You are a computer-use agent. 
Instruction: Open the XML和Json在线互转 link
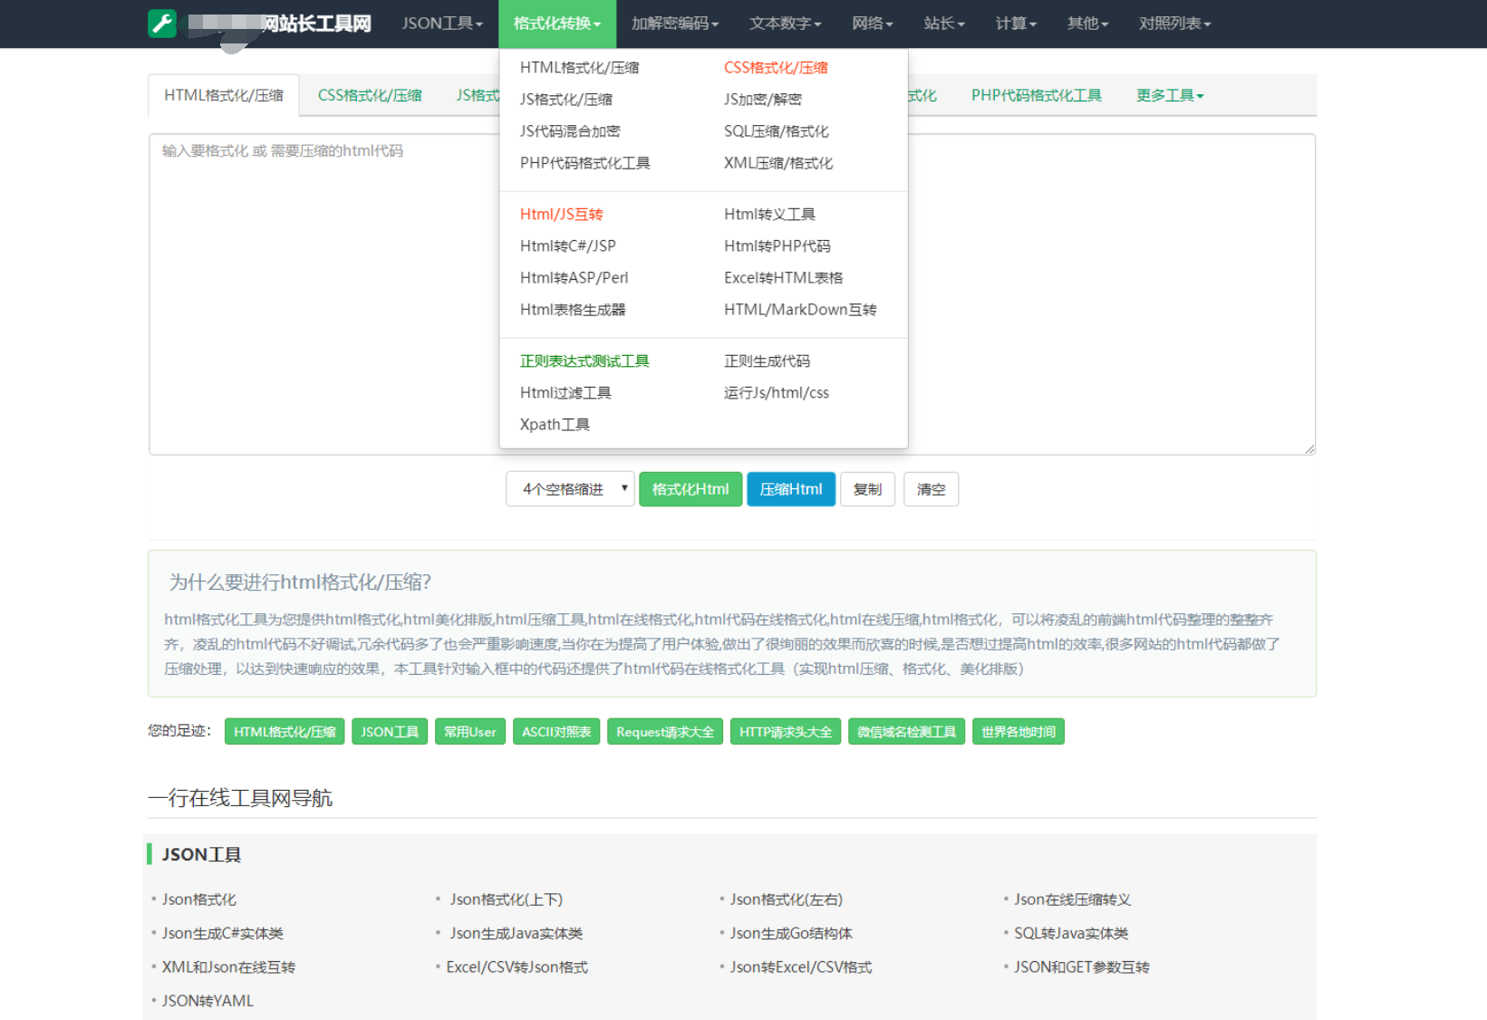[228, 967]
